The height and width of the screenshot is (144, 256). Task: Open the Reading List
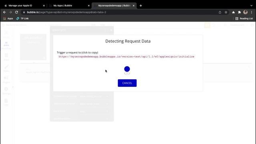point(244,18)
